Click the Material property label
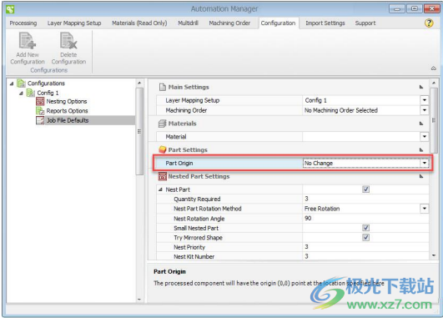The width and height of the screenshot is (443, 318). coord(176,137)
